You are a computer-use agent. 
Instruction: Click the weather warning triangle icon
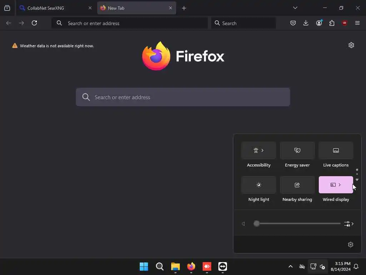15,45
